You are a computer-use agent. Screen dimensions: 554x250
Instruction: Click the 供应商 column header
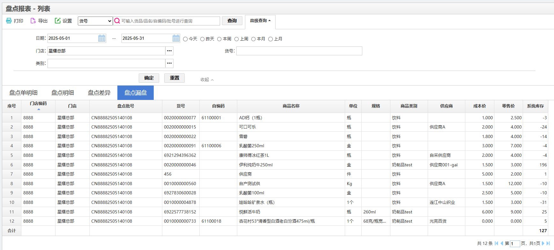(x=446, y=106)
